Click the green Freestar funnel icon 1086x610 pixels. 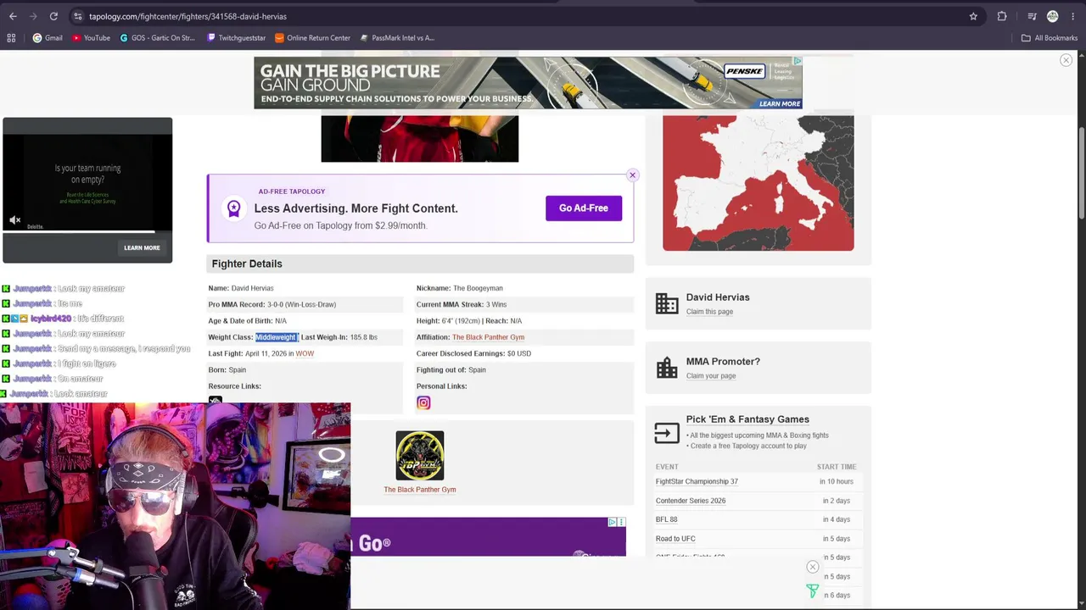[x=812, y=591]
